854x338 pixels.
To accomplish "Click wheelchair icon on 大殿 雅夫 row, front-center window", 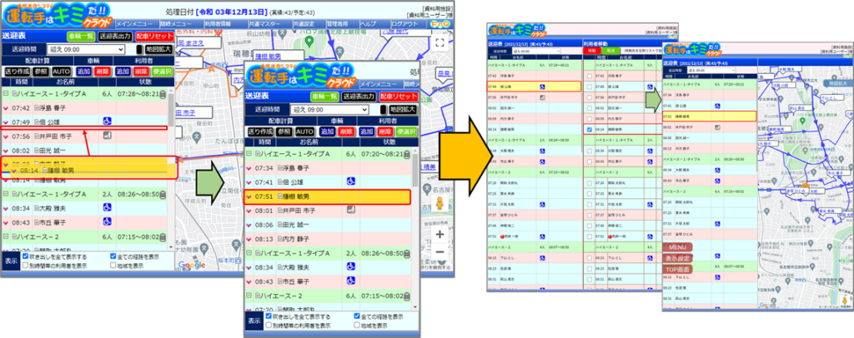I will pyautogui.click(x=351, y=267).
